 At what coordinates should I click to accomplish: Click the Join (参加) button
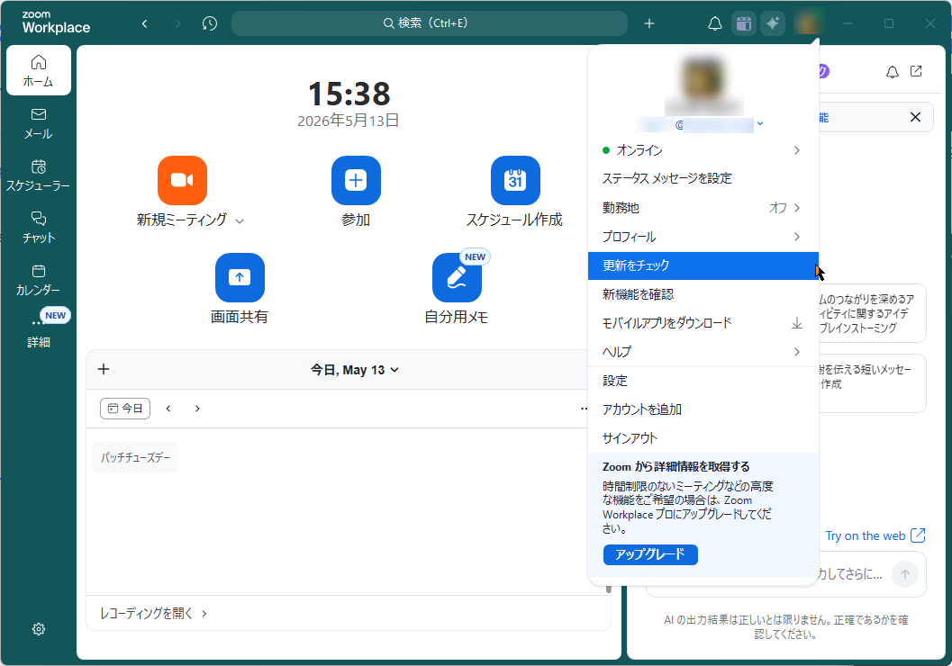(356, 180)
